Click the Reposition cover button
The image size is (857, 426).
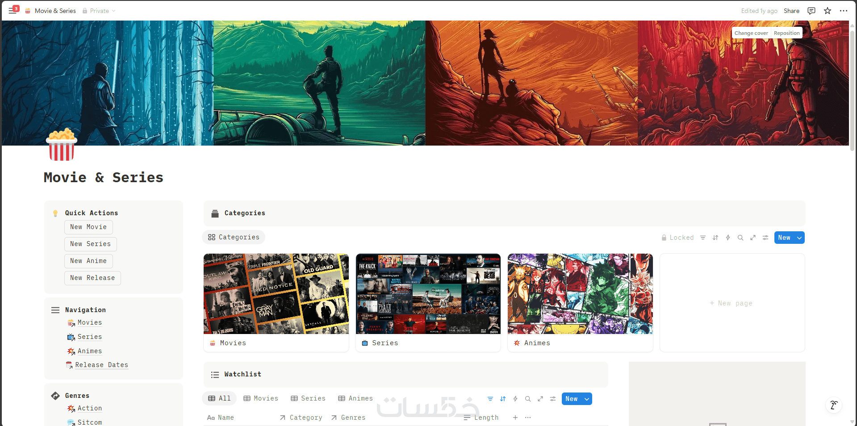point(787,33)
